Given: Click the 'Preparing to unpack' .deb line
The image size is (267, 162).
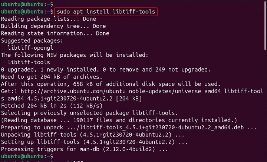Looking at the screenshot, I should tap(128, 128).
